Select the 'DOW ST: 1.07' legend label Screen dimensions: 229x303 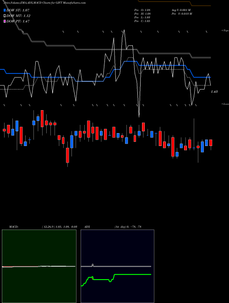[x=18, y=10]
